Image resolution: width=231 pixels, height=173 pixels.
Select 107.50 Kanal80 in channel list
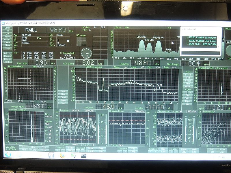pyautogui.click(x=196, y=37)
